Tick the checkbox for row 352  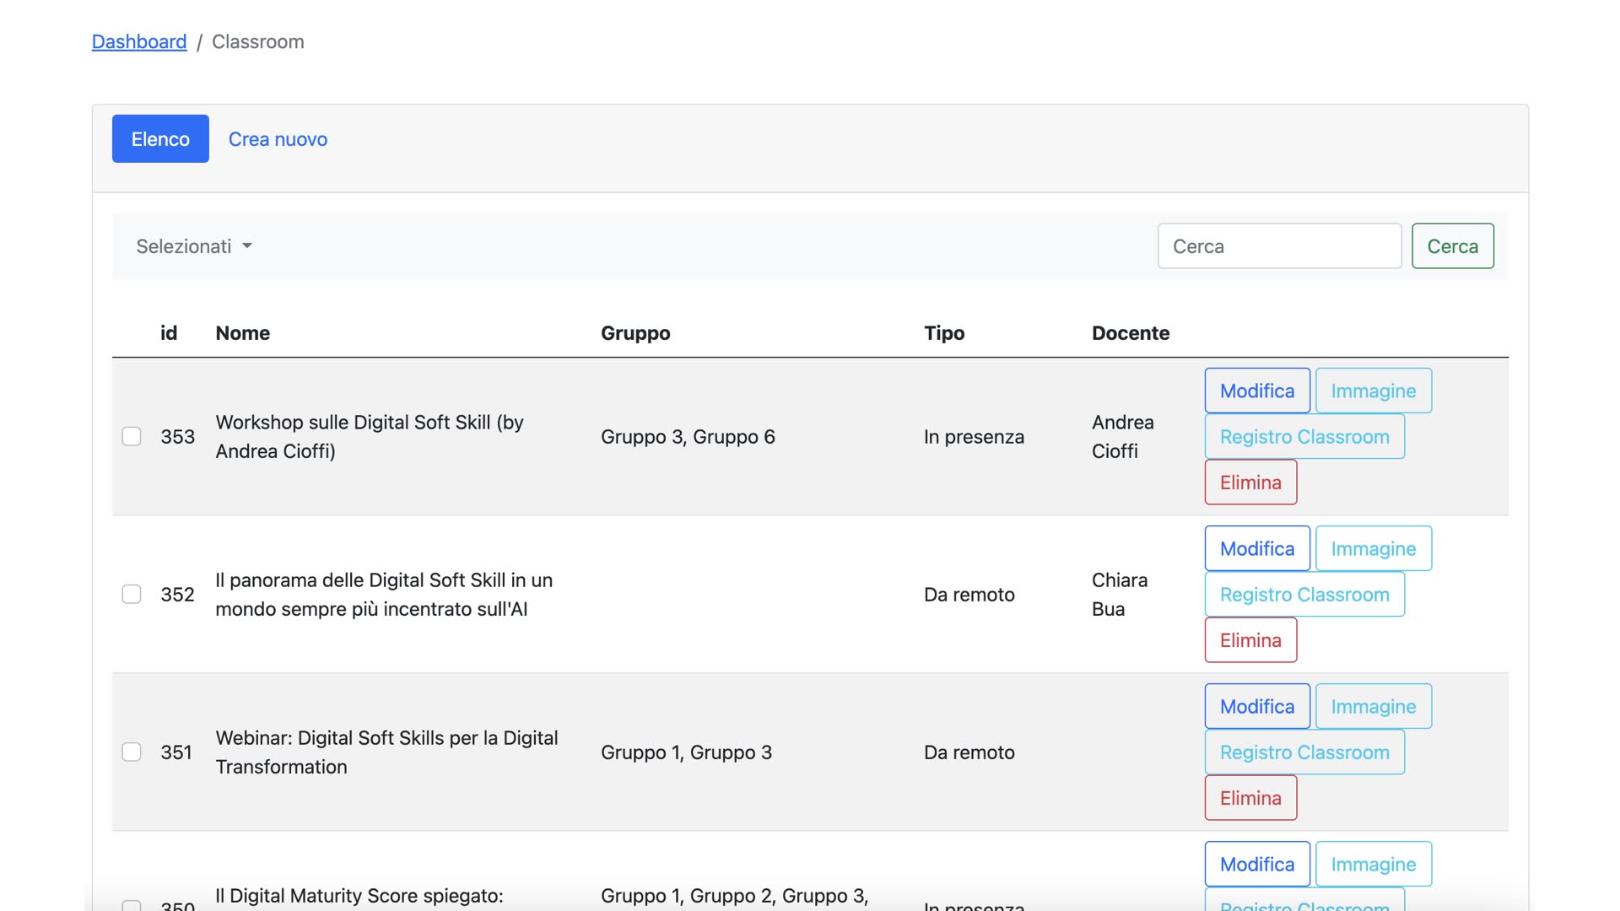pos(132,594)
